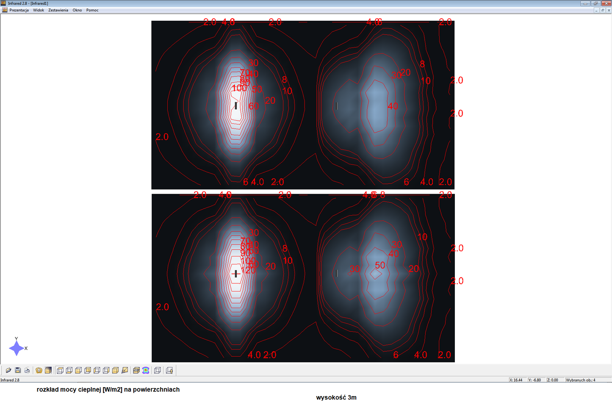
Task: Open the Prezentacja menu
Action: pyautogui.click(x=19, y=10)
